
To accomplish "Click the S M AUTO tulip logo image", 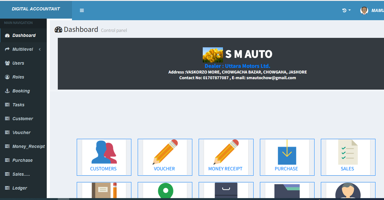I will click(213, 55).
